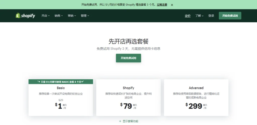Select the Shopify plan card title
This screenshot has width=257, height=125.
(x=128, y=88)
